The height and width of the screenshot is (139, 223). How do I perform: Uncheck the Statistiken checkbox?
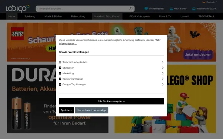(60, 68)
